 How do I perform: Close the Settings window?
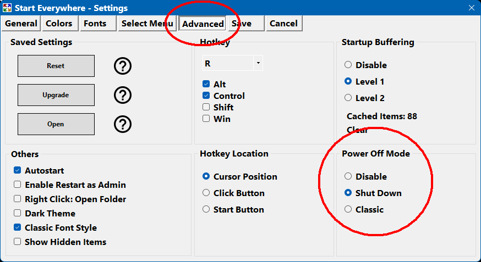471,8
